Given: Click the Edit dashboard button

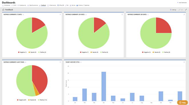Looking at the screenshot, I should click(181, 10).
